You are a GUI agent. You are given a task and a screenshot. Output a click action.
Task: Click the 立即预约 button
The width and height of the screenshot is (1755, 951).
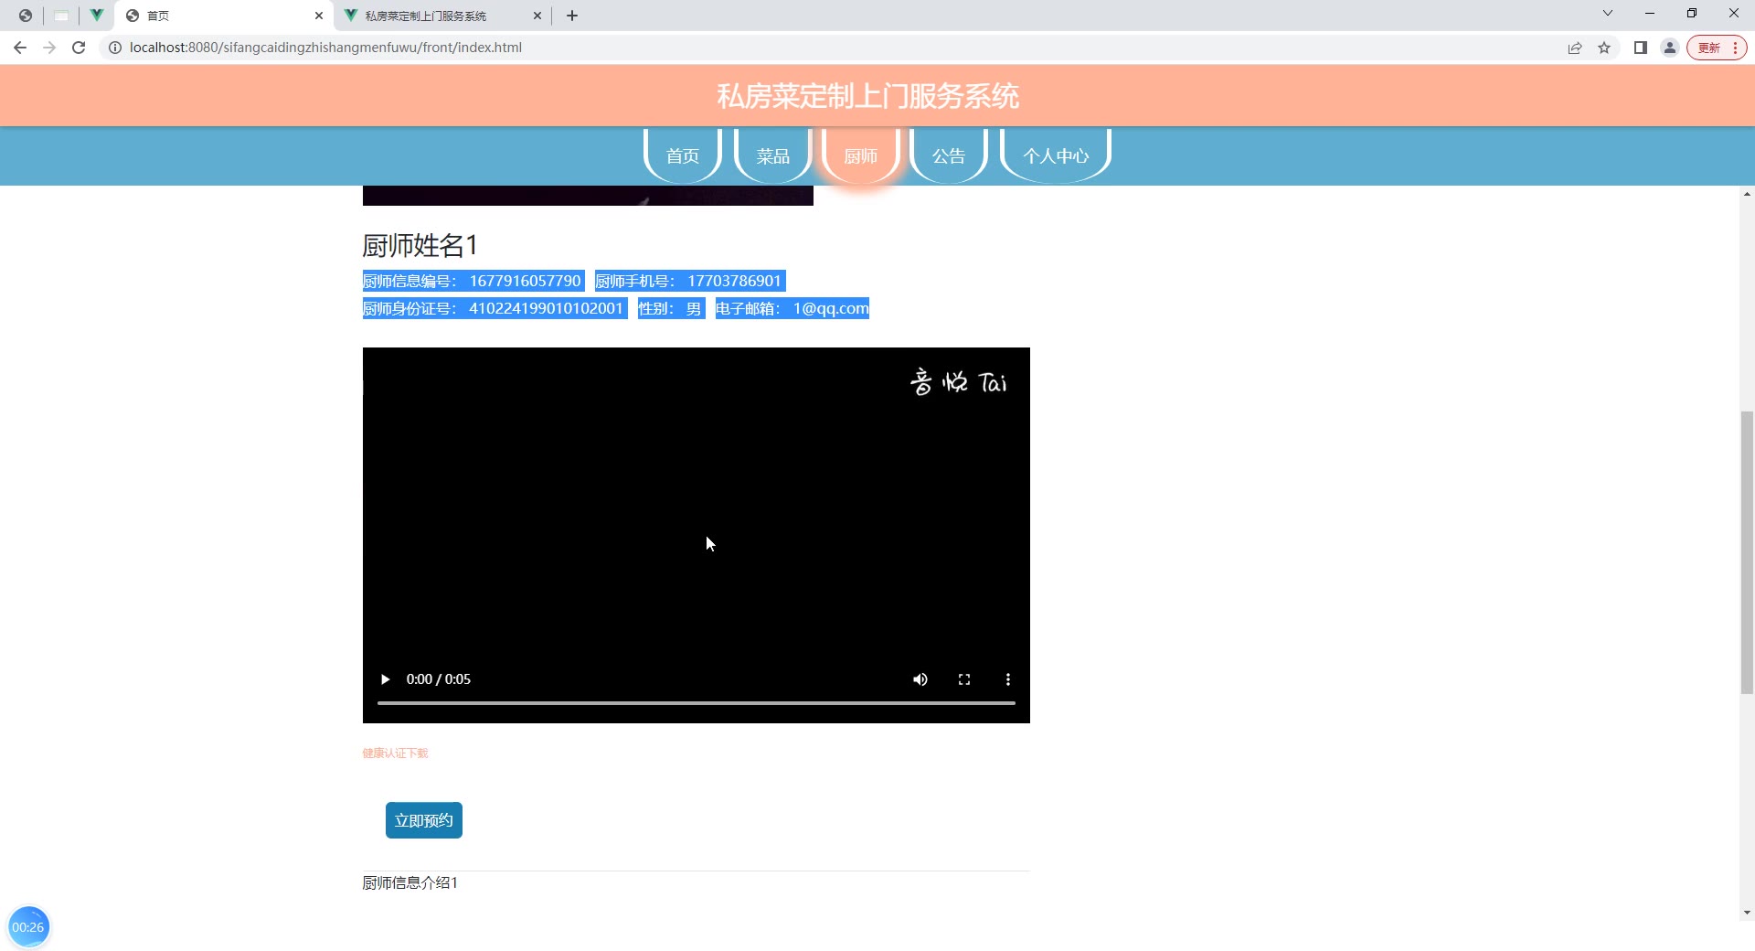424,820
